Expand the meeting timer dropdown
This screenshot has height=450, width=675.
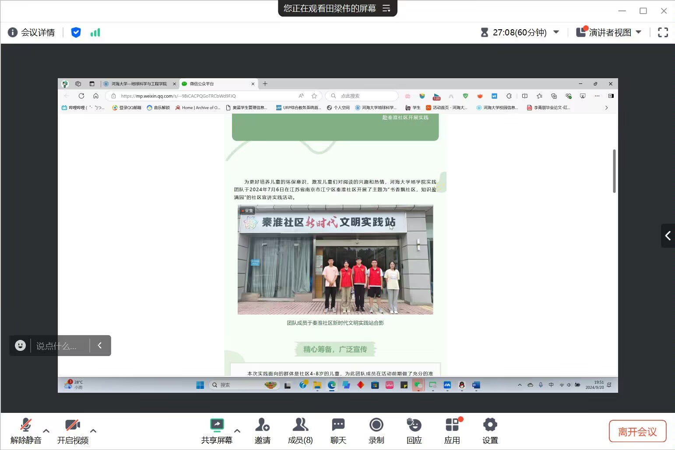coord(556,32)
